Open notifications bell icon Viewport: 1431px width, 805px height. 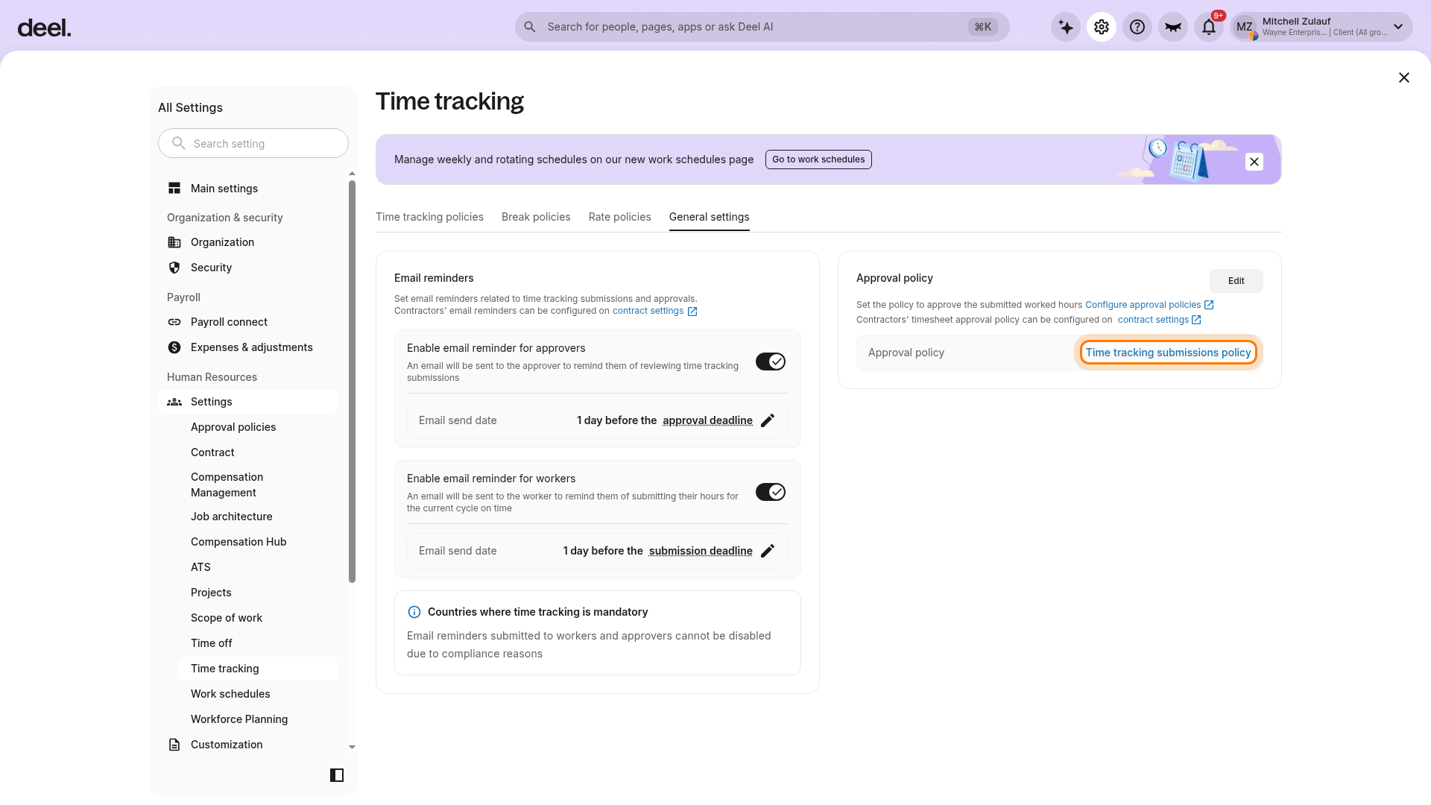pos(1209,28)
